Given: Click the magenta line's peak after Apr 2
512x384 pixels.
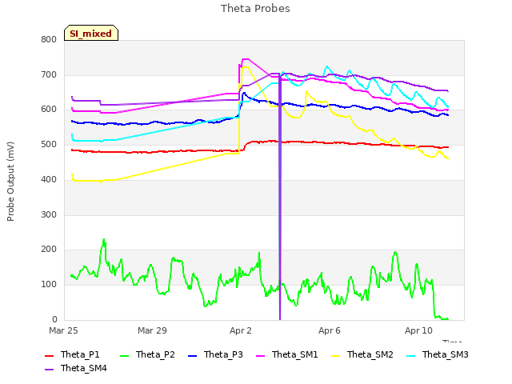Looking at the screenshot, I should [245, 59].
